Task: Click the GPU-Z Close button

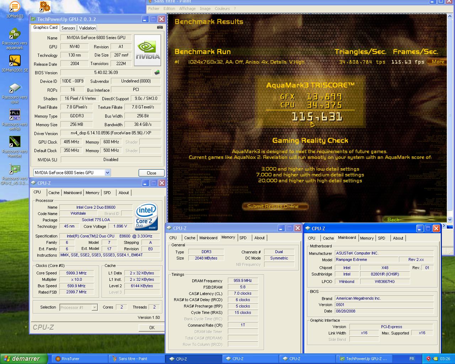Action: [151, 173]
